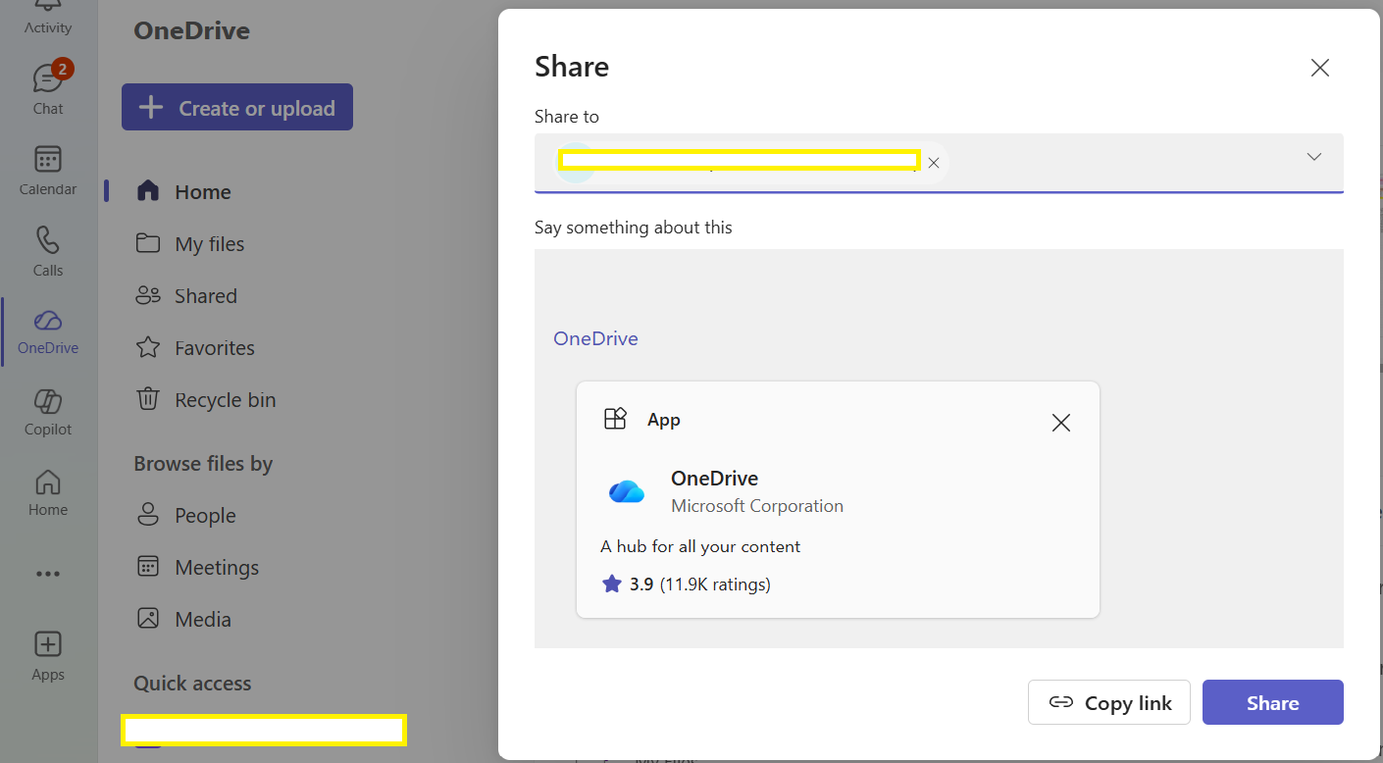The width and height of the screenshot is (1383, 763).
Task: Open Calls in the Teams sidebar
Action: (48, 252)
